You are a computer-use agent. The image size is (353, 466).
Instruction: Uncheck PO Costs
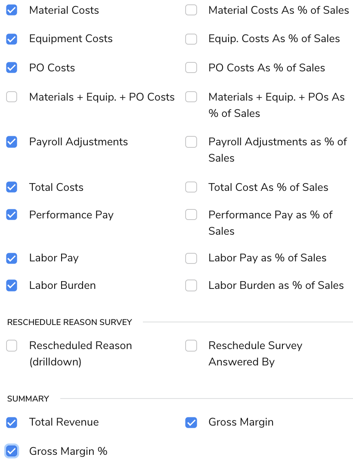point(12,67)
